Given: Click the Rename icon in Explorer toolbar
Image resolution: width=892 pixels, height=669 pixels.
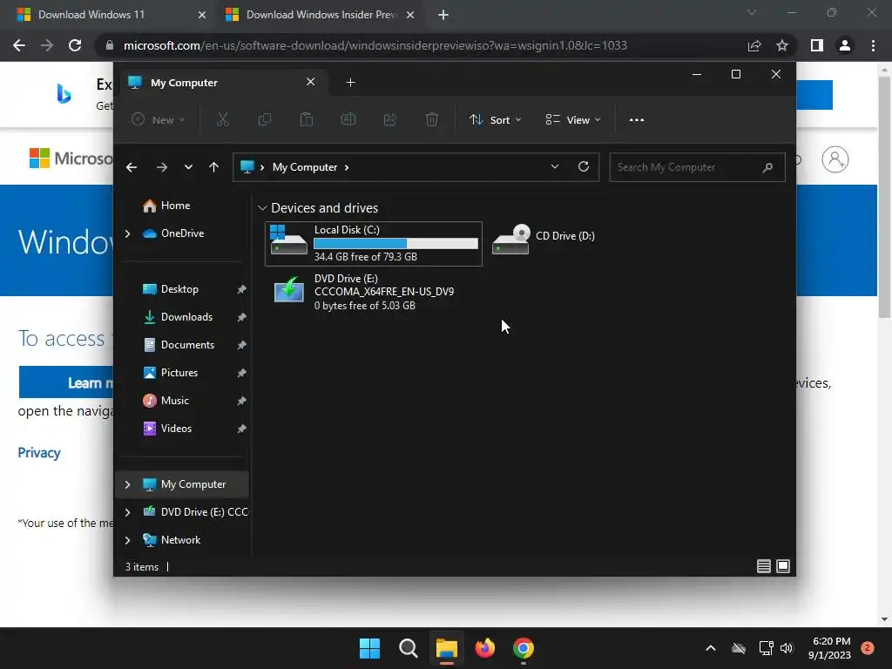Looking at the screenshot, I should [x=348, y=119].
